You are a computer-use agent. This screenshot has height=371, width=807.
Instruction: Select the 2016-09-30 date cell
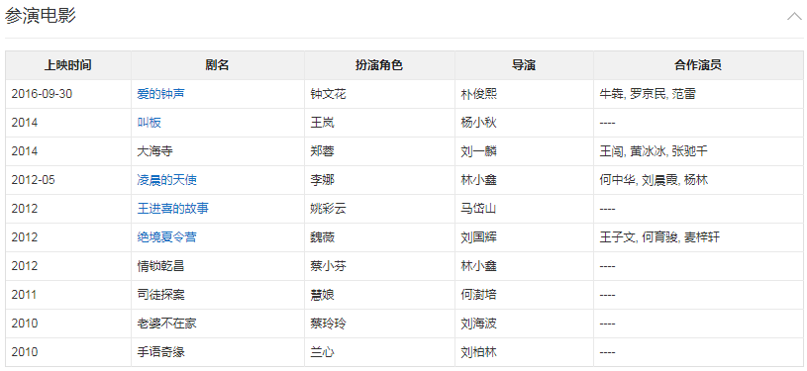[68, 94]
